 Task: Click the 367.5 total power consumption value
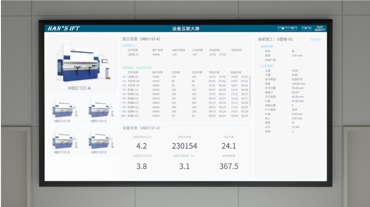228,166
